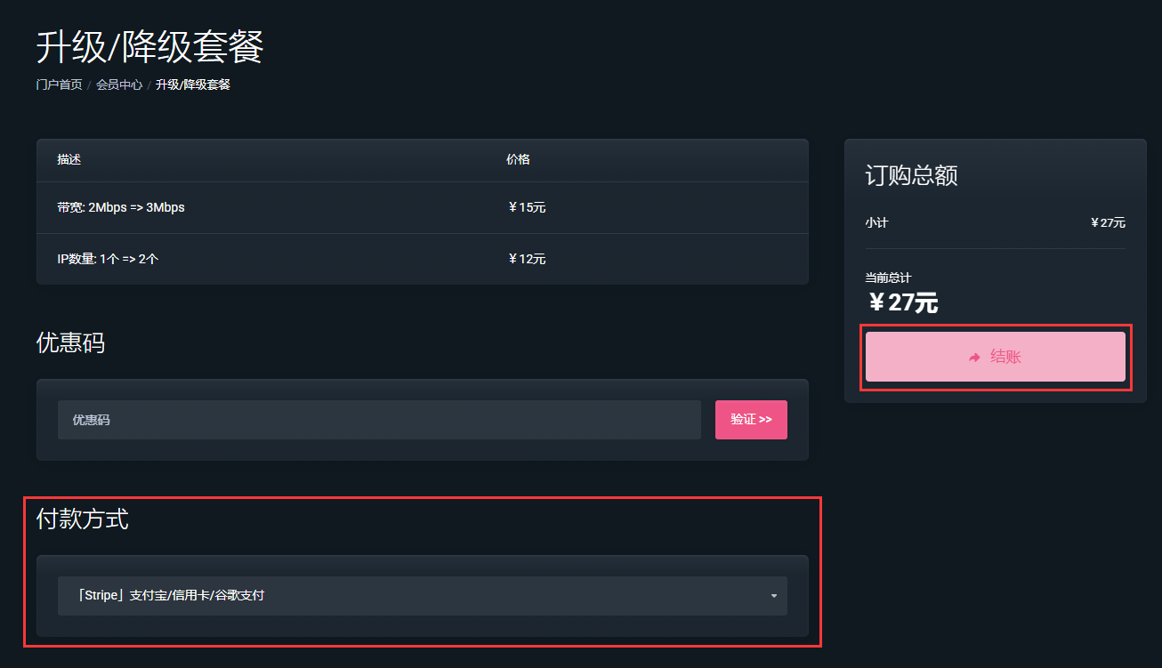
Task: Open 会员中心 from the breadcrumb
Action: point(119,85)
